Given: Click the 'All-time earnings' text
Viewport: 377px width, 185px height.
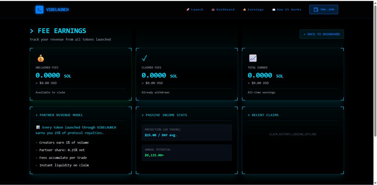Looking at the screenshot, I should [x=261, y=92].
